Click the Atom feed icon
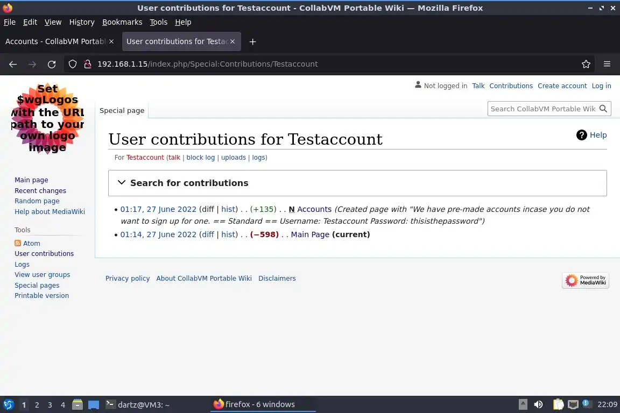This screenshot has height=413, width=620. 18,244
